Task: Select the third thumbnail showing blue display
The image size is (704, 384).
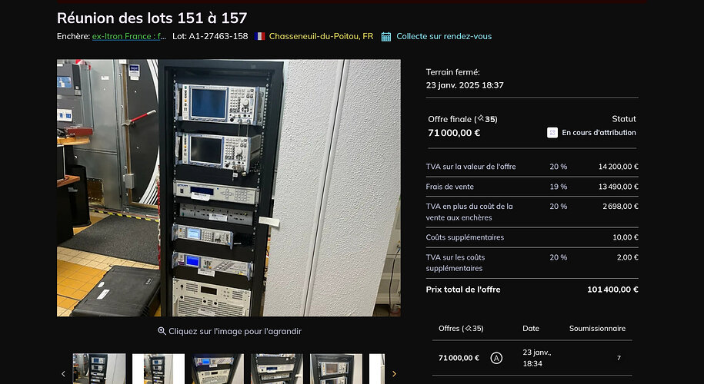Action: click(218, 369)
